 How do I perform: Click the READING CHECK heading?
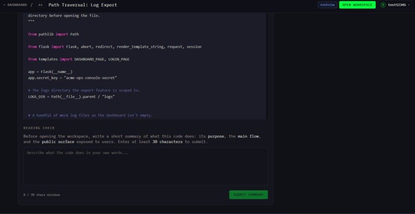click(x=39, y=128)
